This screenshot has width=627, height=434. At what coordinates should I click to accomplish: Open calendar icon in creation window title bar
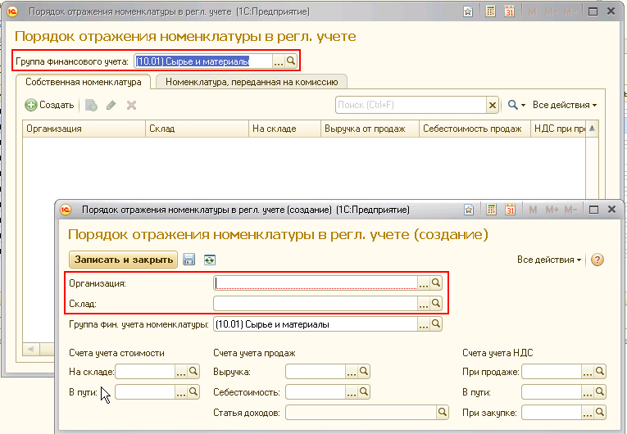[x=510, y=210]
